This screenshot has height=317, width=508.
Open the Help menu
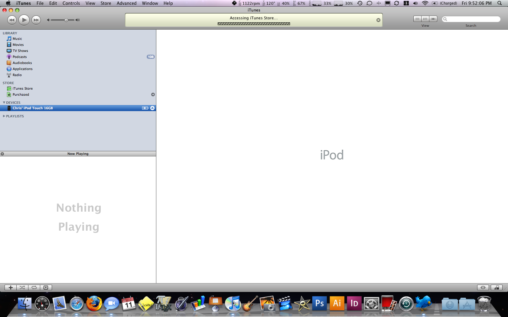pos(168,3)
